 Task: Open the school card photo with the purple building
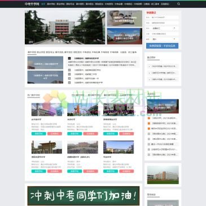click(47, 109)
